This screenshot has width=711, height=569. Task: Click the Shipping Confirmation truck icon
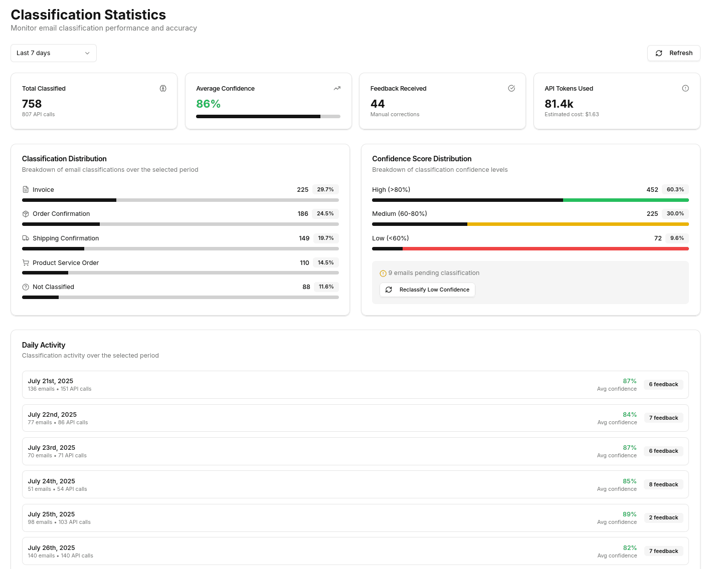pyautogui.click(x=25, y=238)
